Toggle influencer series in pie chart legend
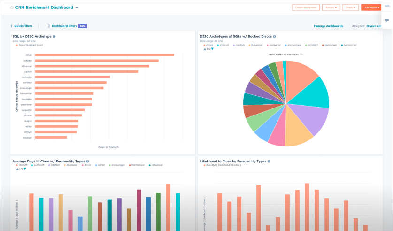The image size is (393, 231). [255, 45]
